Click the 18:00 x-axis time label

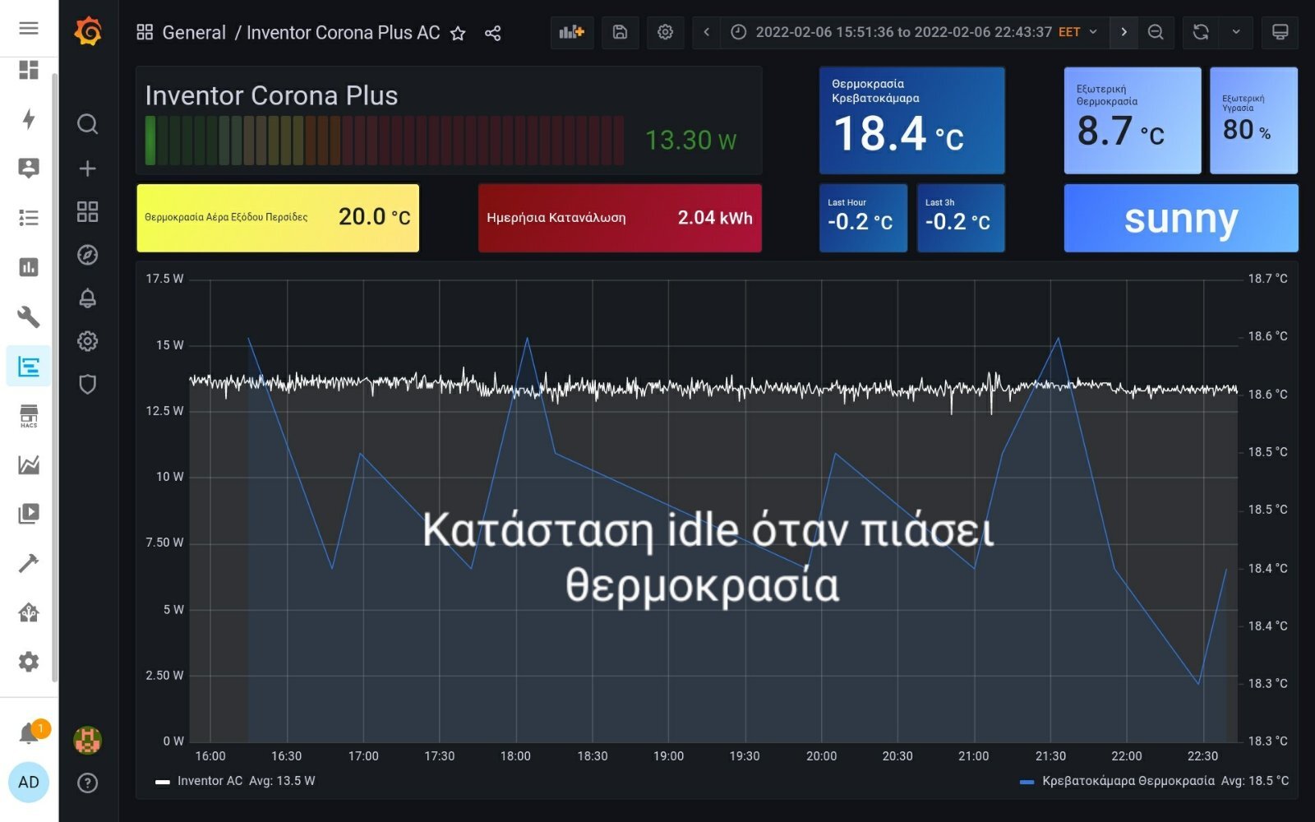click(515, 756)
